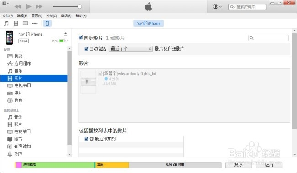Open the 文件(F) menu
The height and width of the screenshot is (173, 297).
(8, 16)
